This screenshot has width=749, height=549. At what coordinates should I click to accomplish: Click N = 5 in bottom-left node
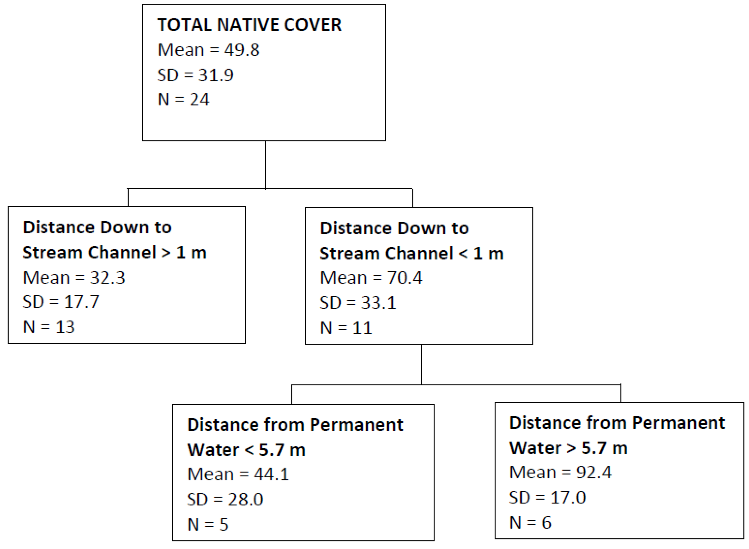(208, 524)
